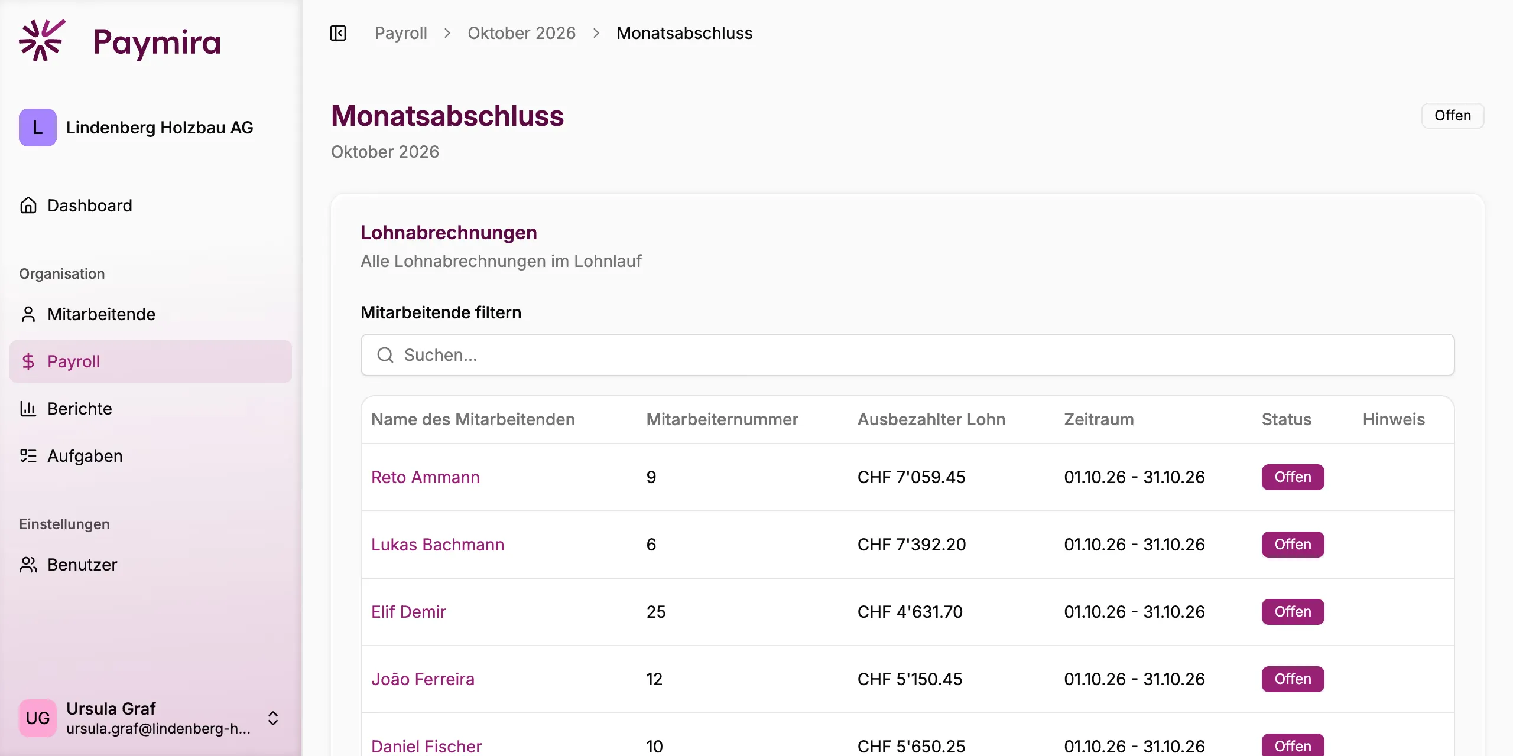Click Offen status badge for Elif Demir

pyautogui.click(x=1293, y=612)
